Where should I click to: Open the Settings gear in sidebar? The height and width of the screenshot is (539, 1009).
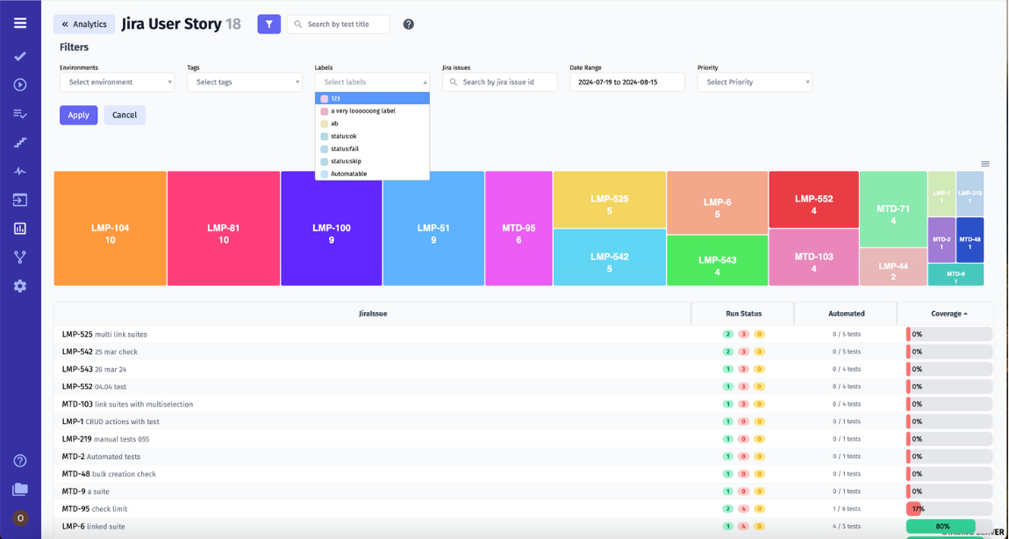[x=19, y=286]
